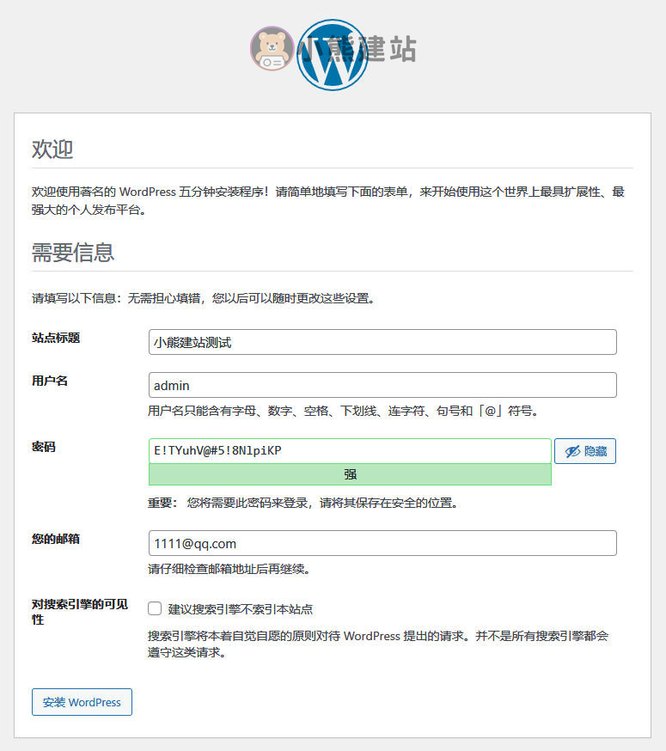The height and width of the screenshot is (751, 666).
Task: Enable the discourage search engines checkbox
Action: (155, 608)
